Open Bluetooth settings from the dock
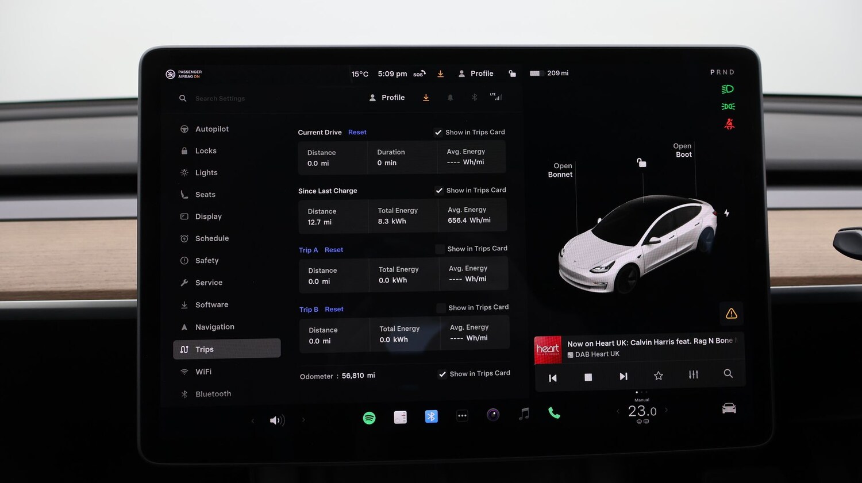Screen dimensions: 862x483 click(431, 417)
